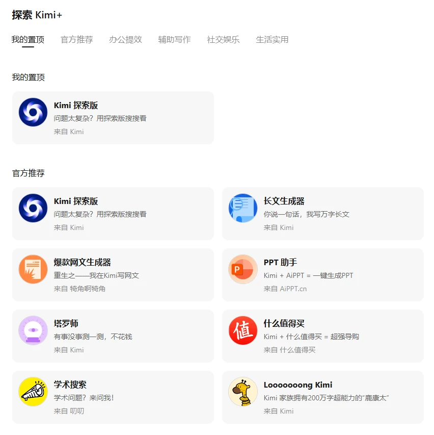The width and height of the screenshot is (434, 435).
Task: Click the 探索 Kimi+ page heading
Action: pos(37,15)
